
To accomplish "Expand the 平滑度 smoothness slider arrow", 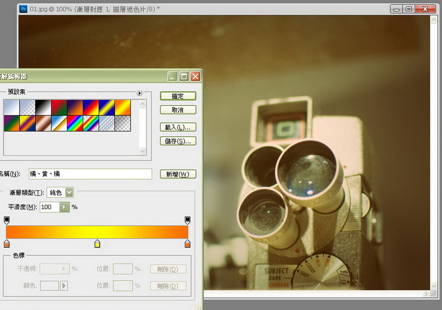I will point(64,207).
